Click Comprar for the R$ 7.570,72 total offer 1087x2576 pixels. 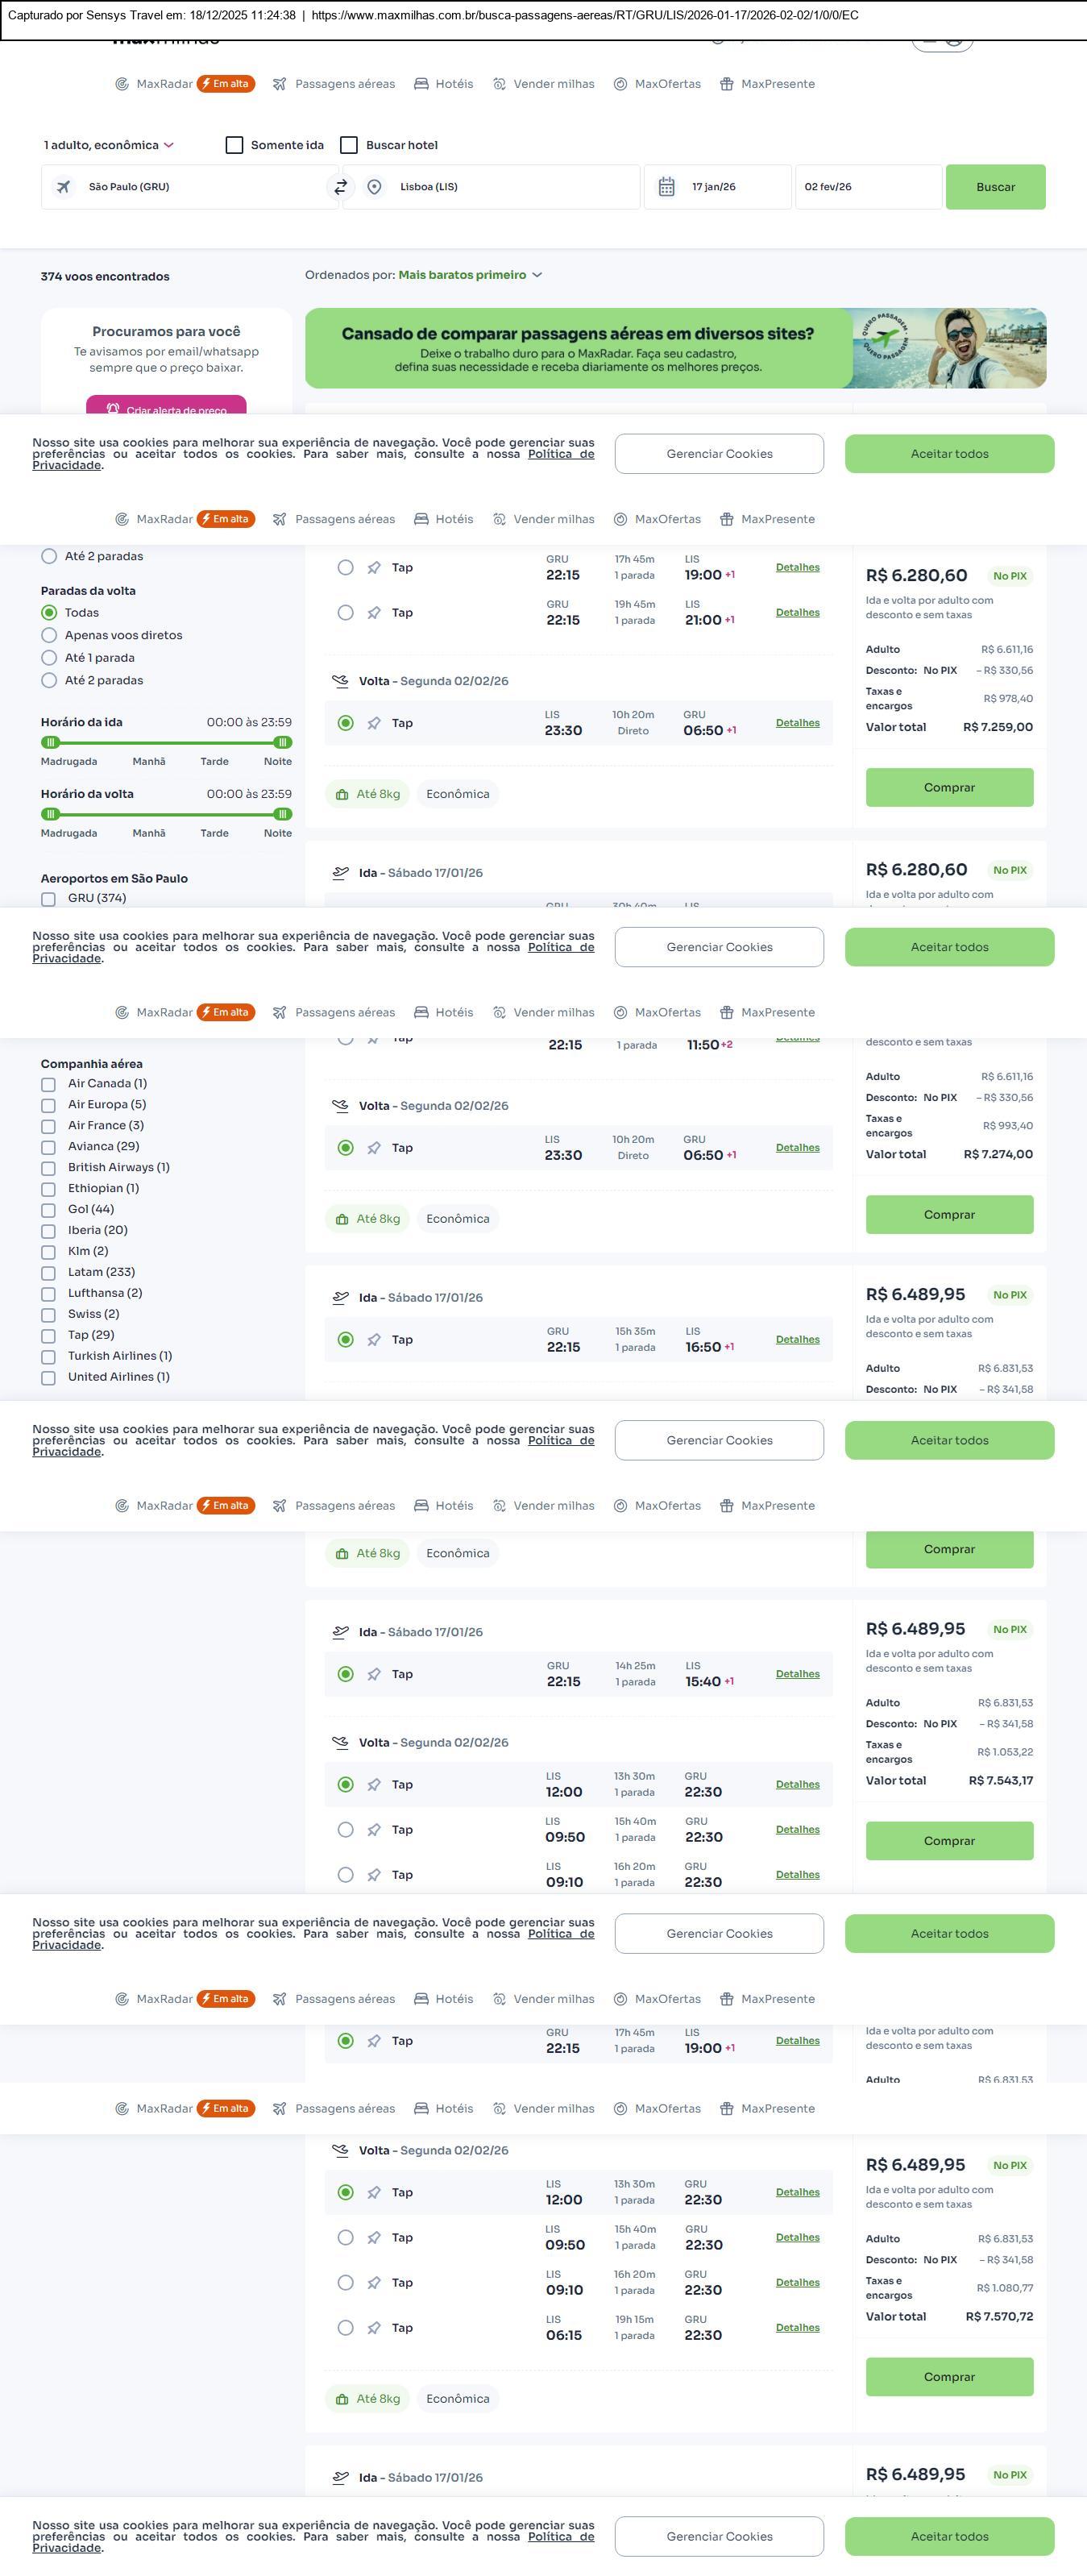949,2377
